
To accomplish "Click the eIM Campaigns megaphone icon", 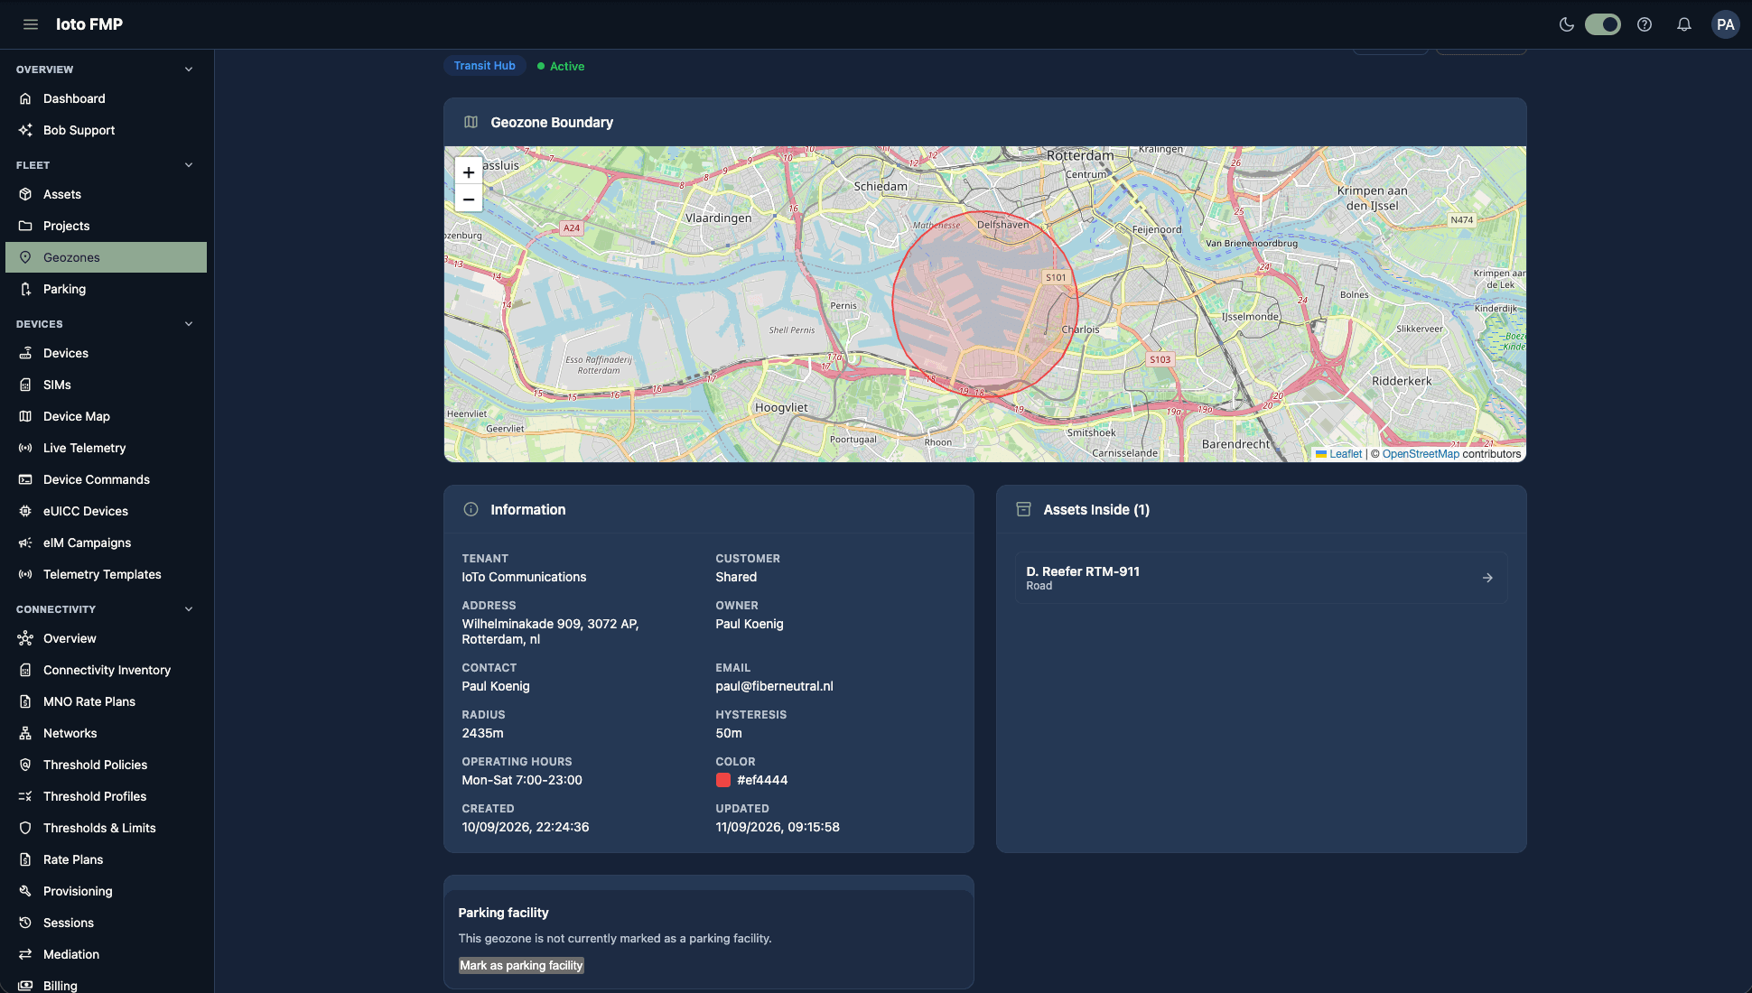I will [25, 543].
